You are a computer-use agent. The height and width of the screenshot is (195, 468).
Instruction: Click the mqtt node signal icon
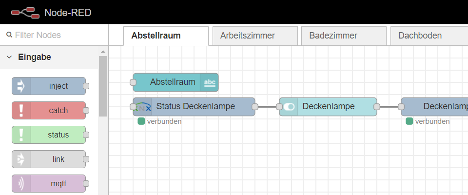click(21, 184)
